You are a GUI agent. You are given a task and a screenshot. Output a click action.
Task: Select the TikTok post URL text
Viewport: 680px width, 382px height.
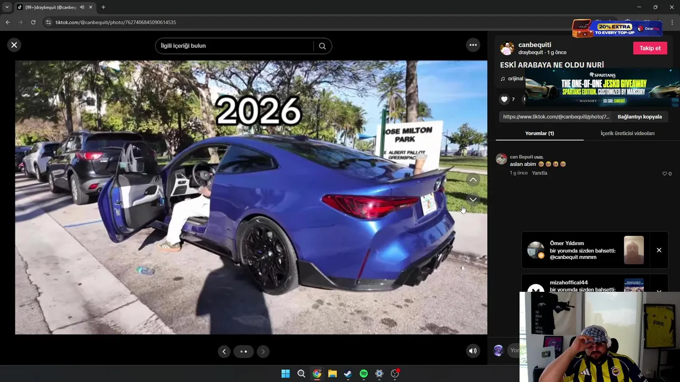click(556, 117)
